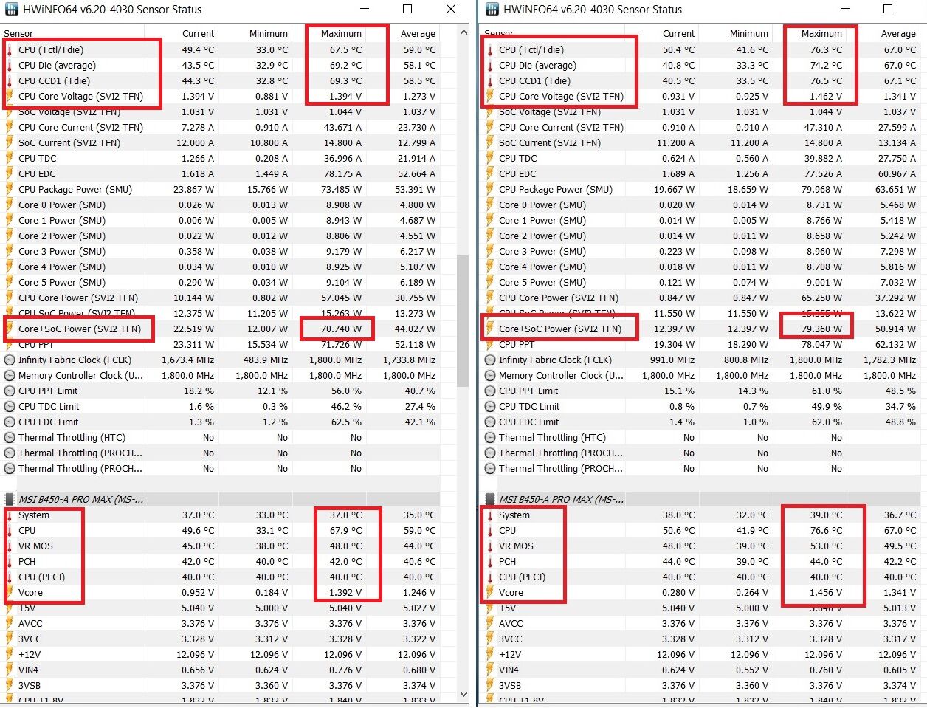This screenshot has height=708, width=927.
Task: Click 1.456 V Vcore maximum in right window
Action: pos(825,593)
